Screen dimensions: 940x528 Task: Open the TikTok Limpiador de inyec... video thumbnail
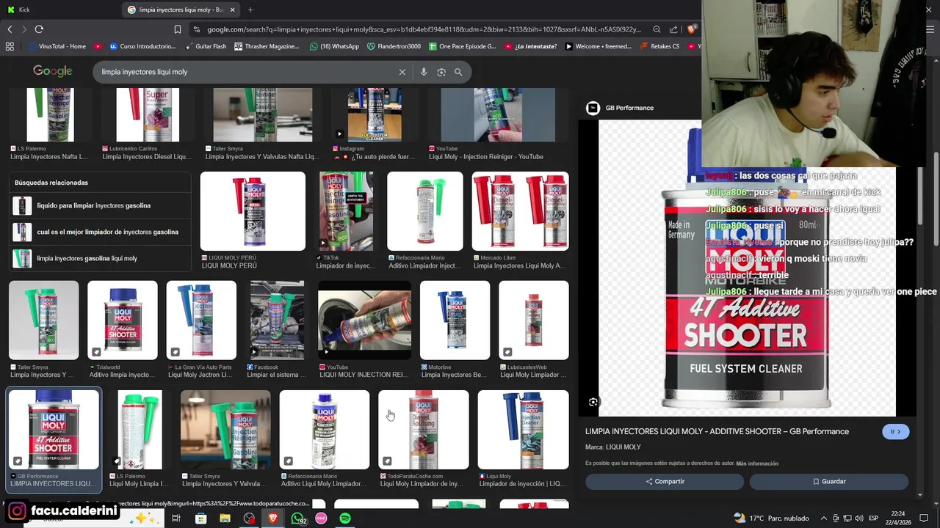point(346,211)
